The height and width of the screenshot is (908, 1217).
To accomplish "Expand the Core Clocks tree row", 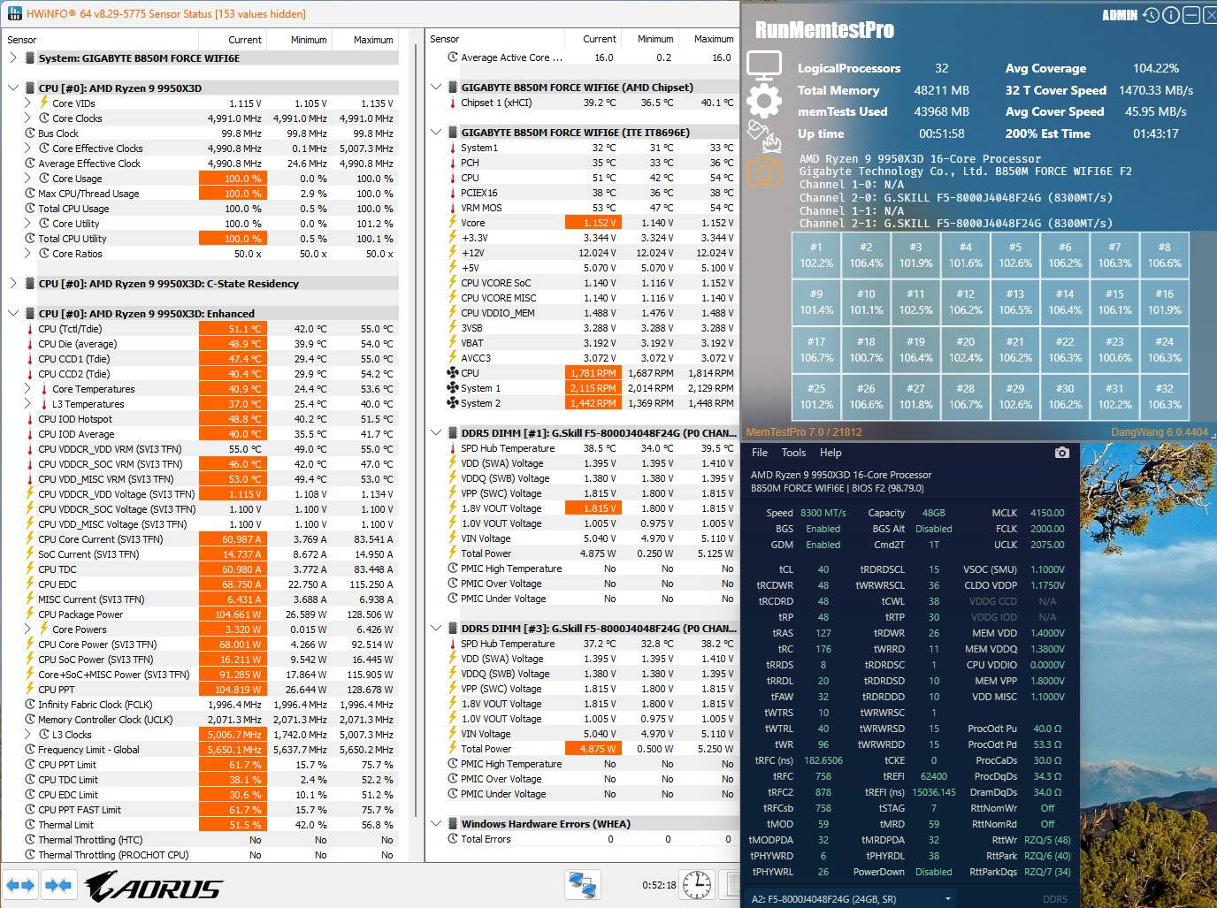I will pyautogui.click(x=28, y=118).
